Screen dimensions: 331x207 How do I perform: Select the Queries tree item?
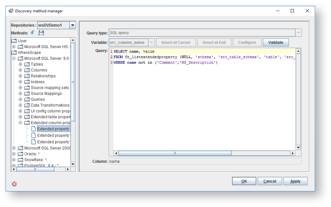point(38,99)
